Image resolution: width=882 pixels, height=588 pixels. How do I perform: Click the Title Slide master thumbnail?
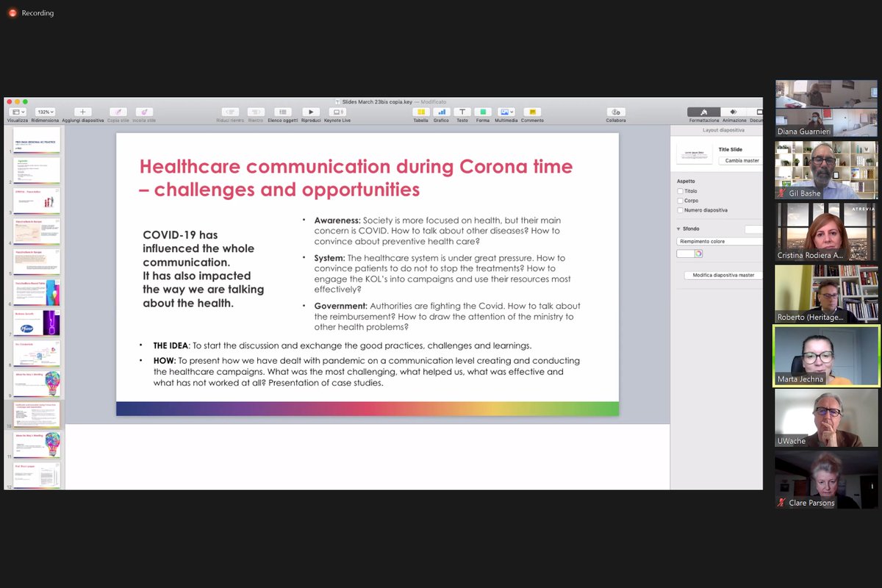point(695,154)
